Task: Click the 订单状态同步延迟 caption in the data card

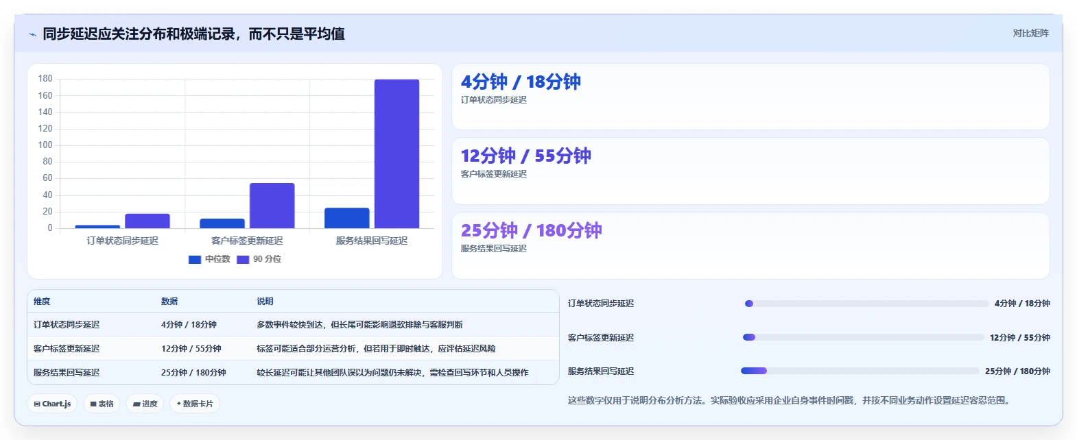Action: (494, 100)
